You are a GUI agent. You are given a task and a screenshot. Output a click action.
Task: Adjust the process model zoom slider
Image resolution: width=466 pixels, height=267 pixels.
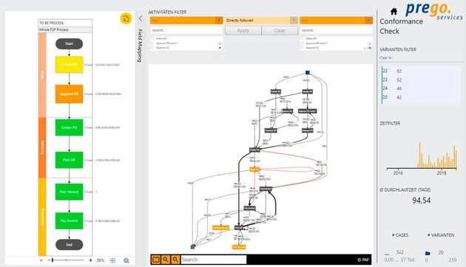[x=53, y=260]
